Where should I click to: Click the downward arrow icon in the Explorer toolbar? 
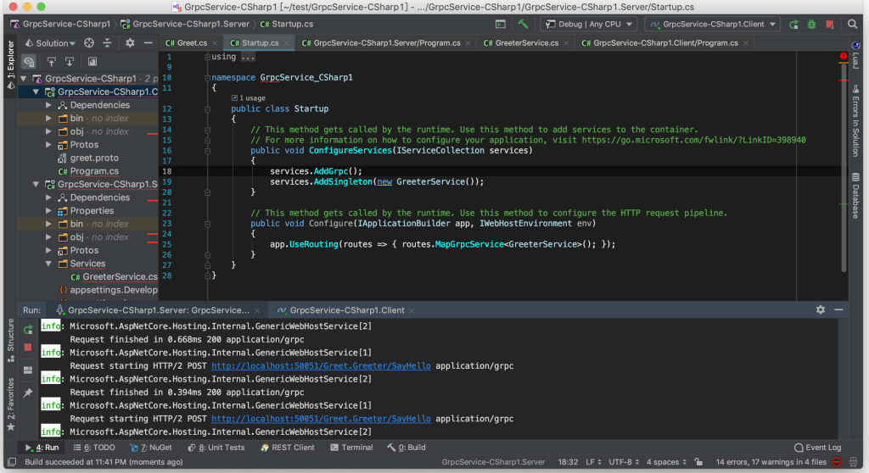click(x=70, y=62)
